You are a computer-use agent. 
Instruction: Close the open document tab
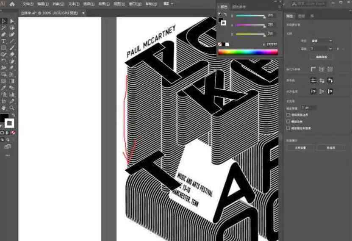tap(83, 13)
